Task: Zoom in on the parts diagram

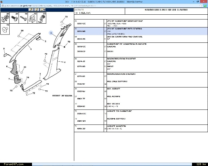Action: pyautogui.click(x=31, y=10)
